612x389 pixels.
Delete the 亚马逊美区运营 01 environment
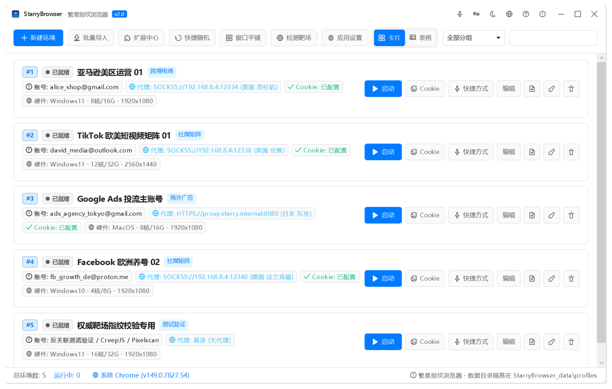571,89
